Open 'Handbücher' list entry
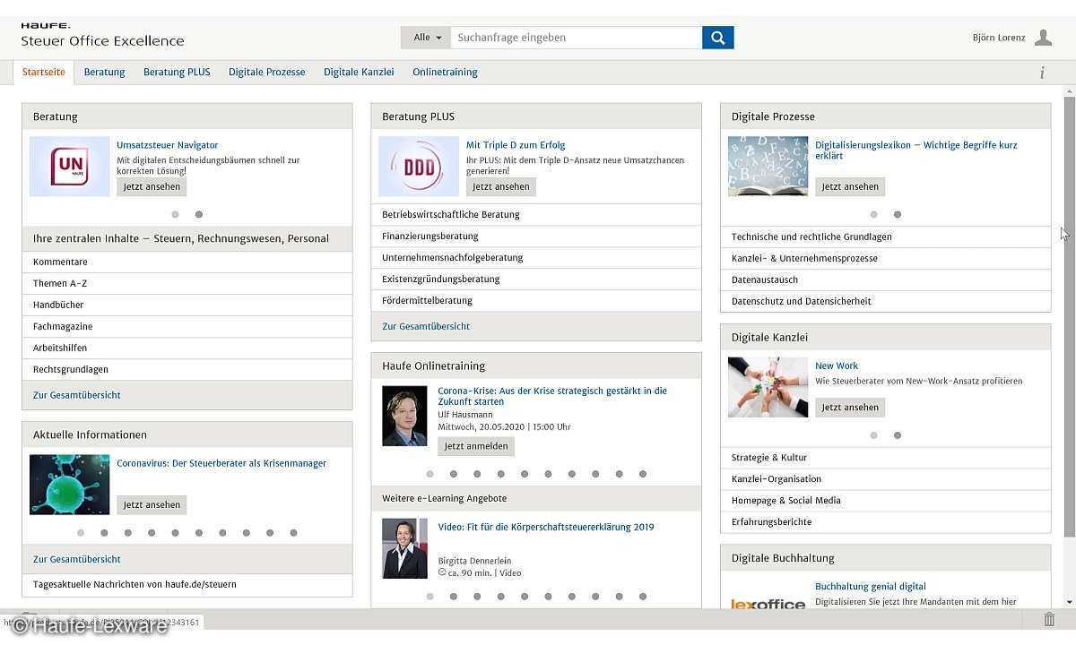Image resolution: width=1076 pixels, height=645 pixels. pyautogui.click(x=187, y=305)
